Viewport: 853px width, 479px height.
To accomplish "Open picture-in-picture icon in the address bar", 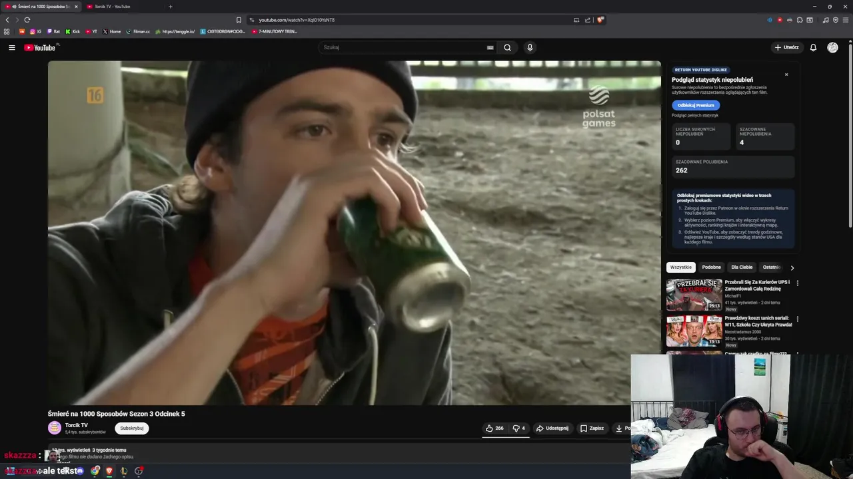I will 576,20.
